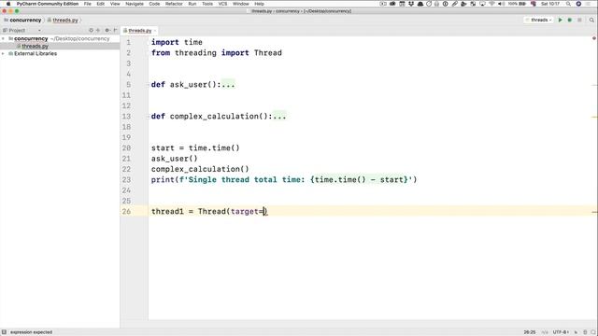The width and height of the screenshot is (598, 336).
Task: Click threads.py breadcrumb in navigation bar
Action: click(63, 21)
